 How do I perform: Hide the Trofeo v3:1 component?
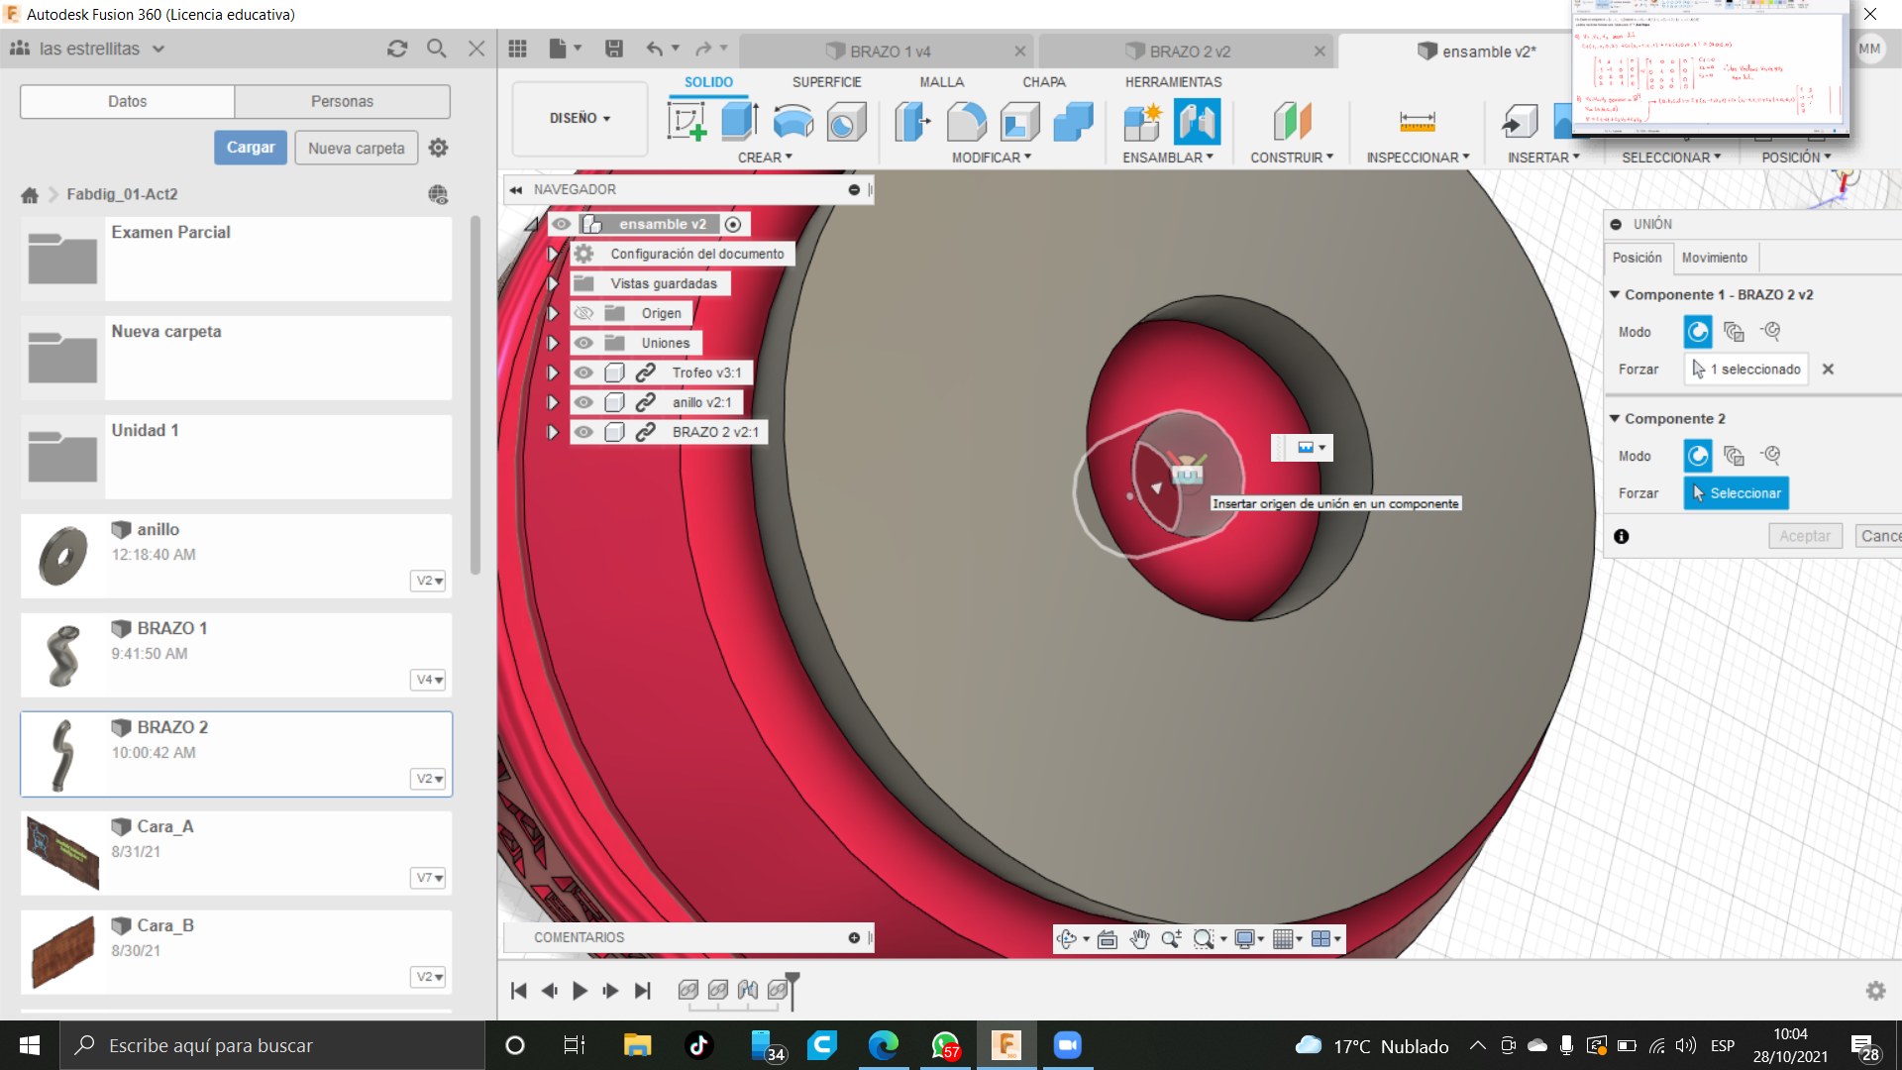[x=583, y=373]
